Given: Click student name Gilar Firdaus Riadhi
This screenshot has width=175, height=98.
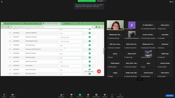Looking at the screenshot, I should coord(30,74).
